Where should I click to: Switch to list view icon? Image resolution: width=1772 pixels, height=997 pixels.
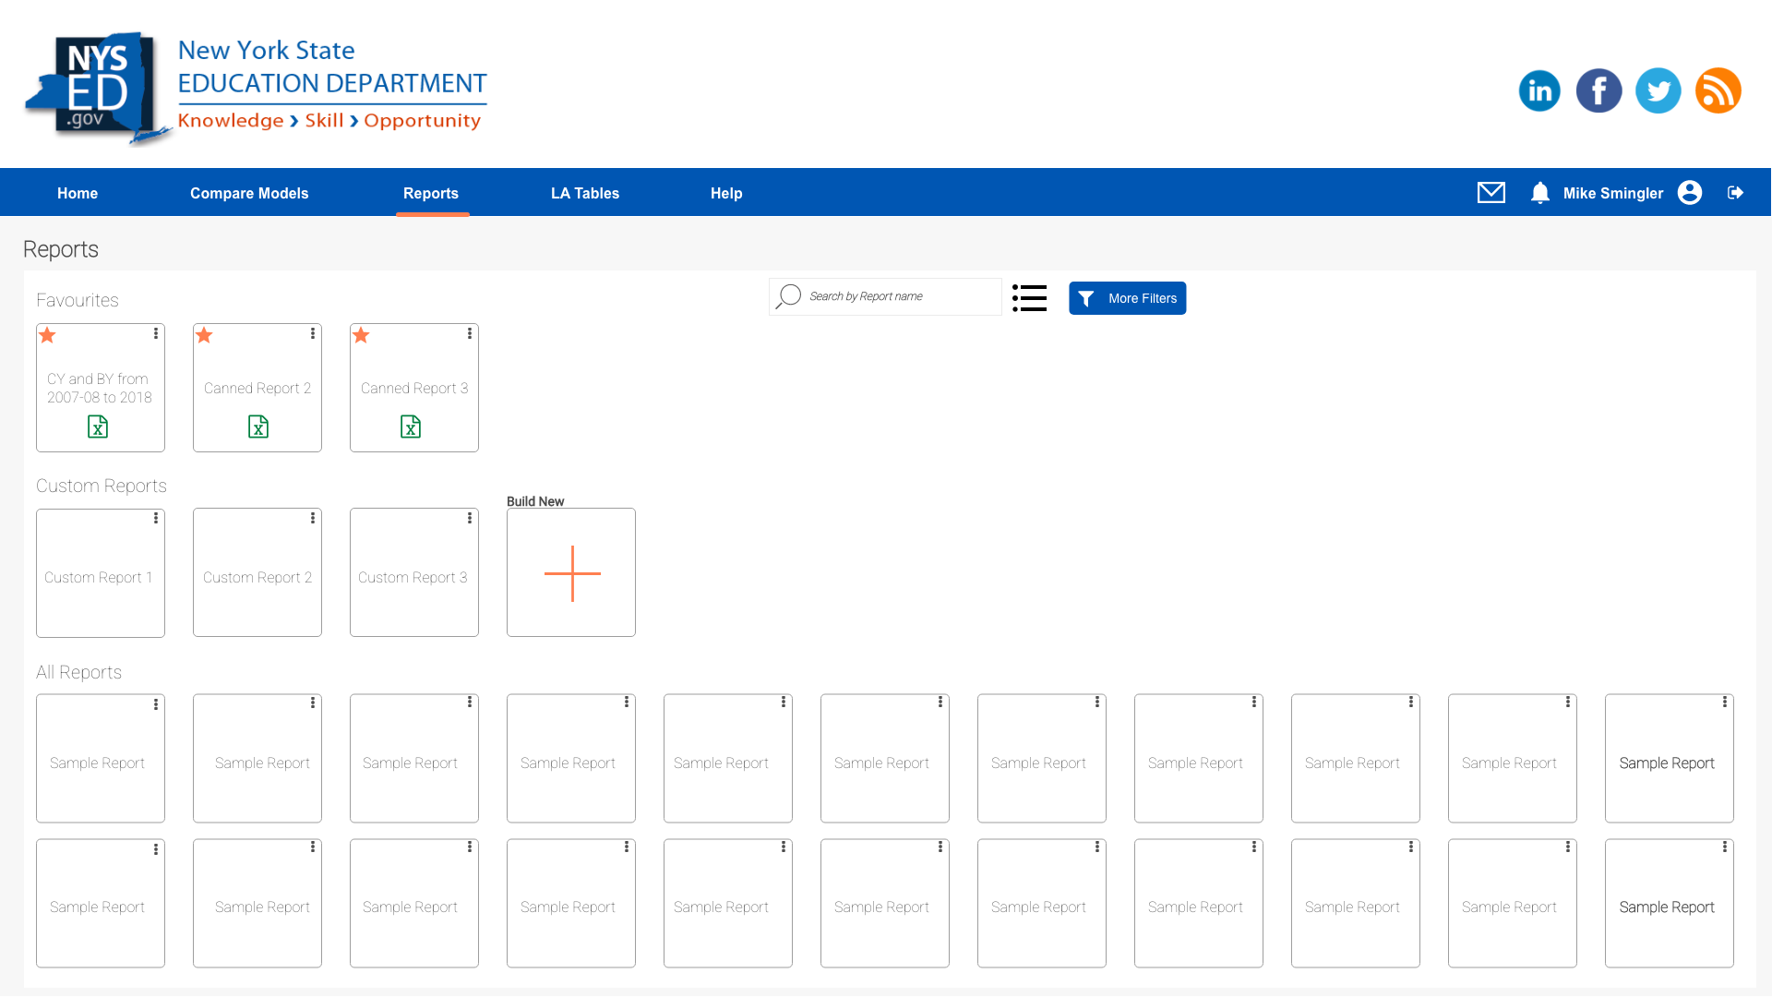pyautogui.click(x=1029, y=297)
